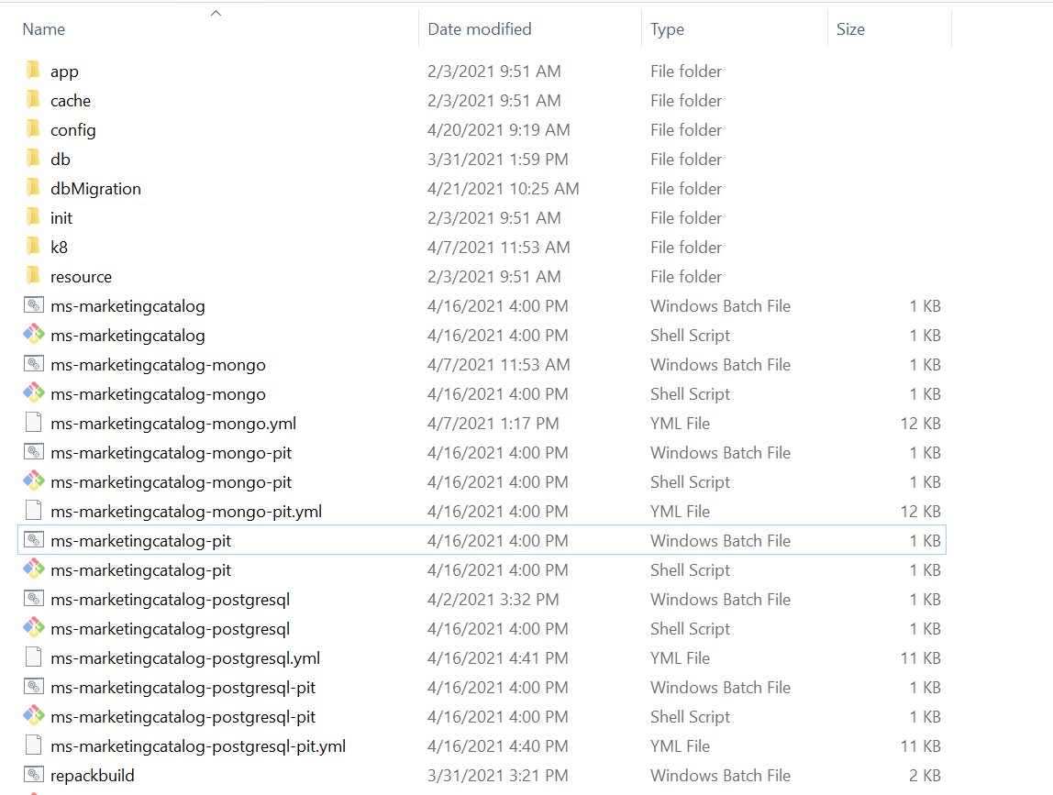This screenshot has width=1053, height=795.
Task: Click the ms-marketingcatalog-postgresql-pit Shell Script icon
Action: click(34, 716)
